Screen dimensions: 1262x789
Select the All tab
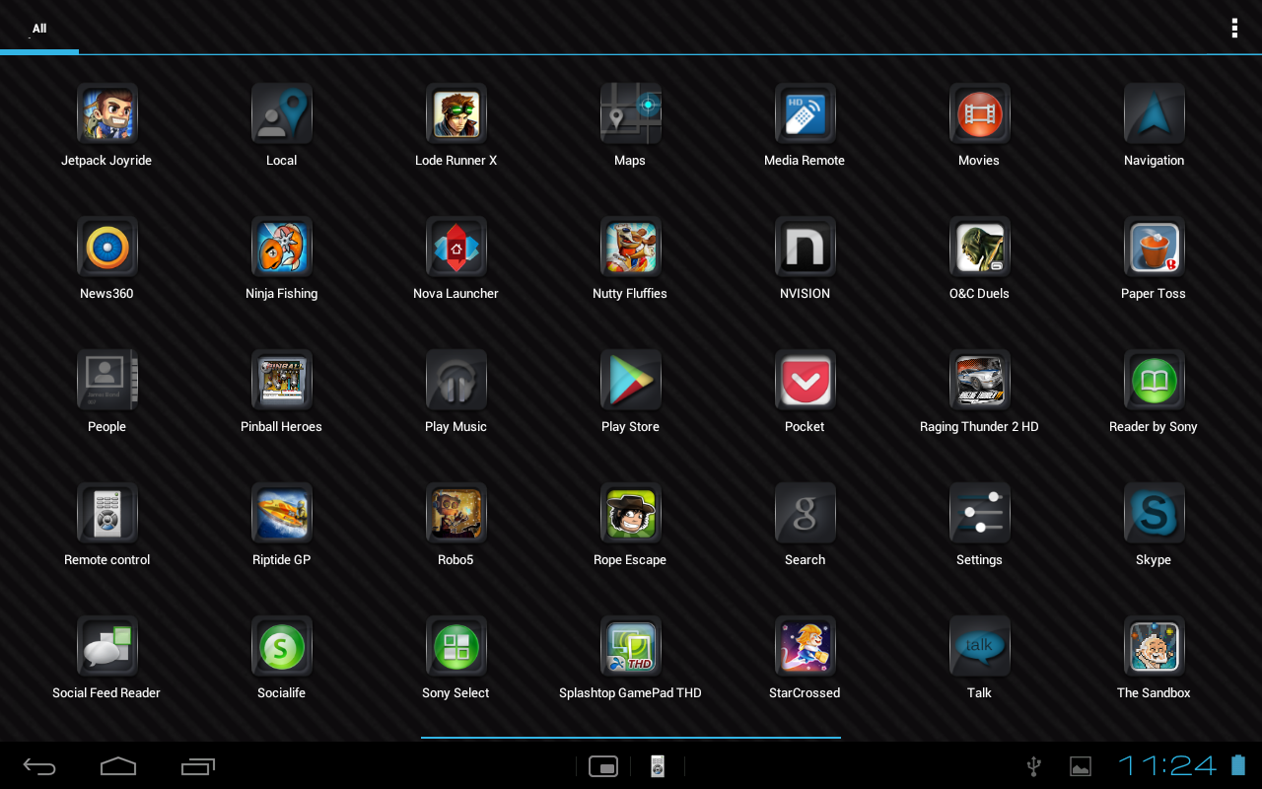click(x=39, y=29)
